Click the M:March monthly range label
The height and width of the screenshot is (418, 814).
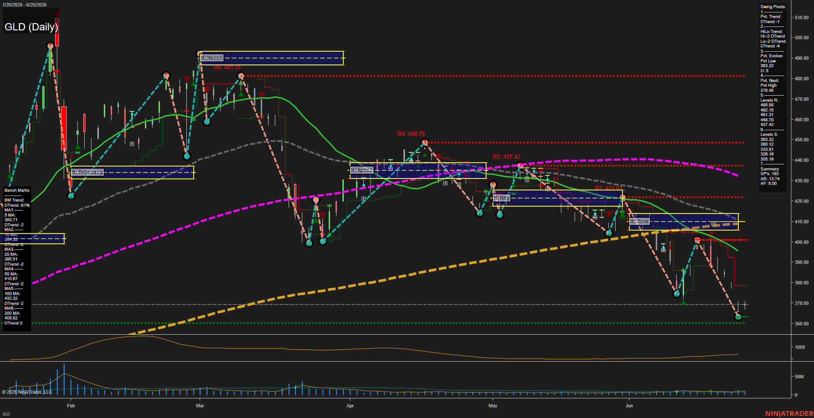(212, 58)
